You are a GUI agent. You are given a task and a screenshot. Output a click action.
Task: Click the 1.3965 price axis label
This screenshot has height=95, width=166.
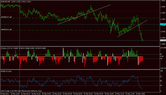pos(163,19)
